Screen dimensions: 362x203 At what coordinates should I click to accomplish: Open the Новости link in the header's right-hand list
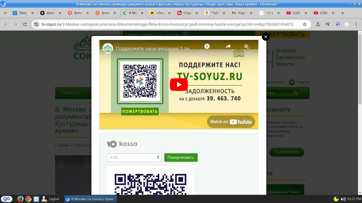coord(285,64)
